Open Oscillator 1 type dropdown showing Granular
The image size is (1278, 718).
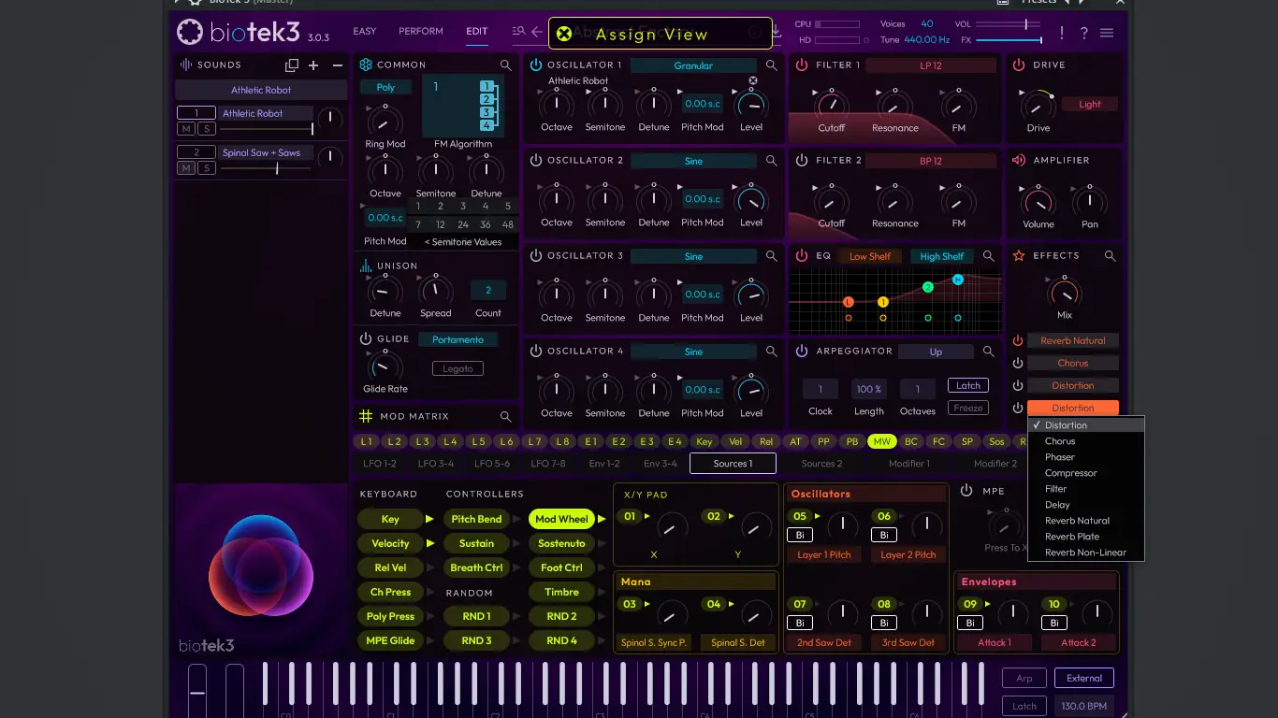coord(693,65)
